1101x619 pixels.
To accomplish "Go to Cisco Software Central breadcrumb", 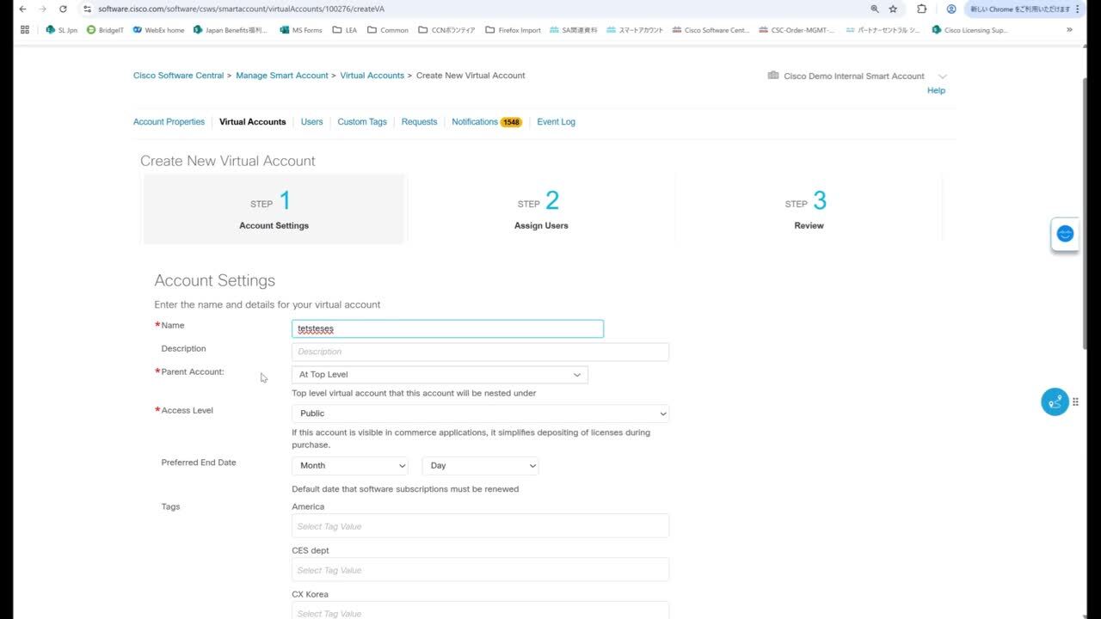I will coord(178,76).
